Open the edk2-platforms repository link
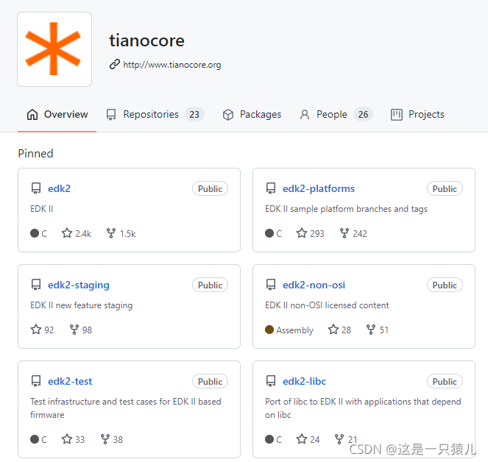 (x=319, y=188)
